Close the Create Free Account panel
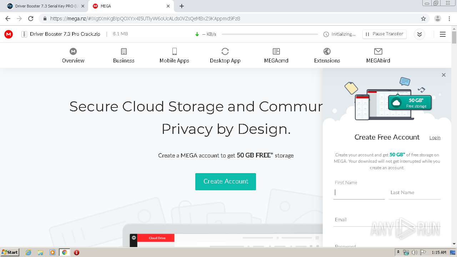Screen dimensions: 457x257 pyautogui.click(x=443, y=75)
